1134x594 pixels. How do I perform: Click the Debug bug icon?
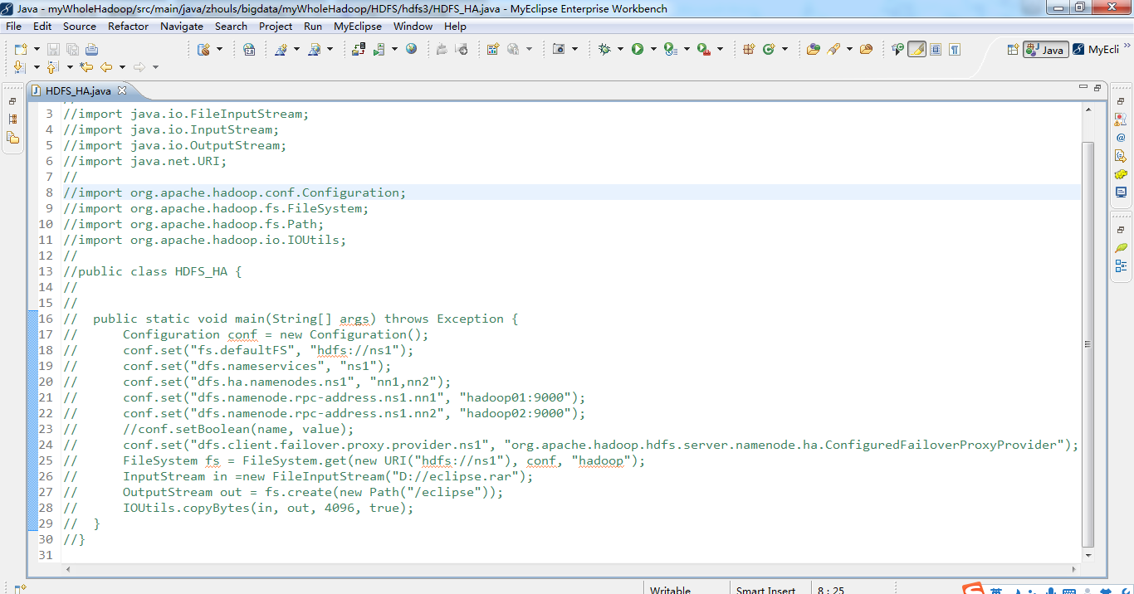pos(604,49)
